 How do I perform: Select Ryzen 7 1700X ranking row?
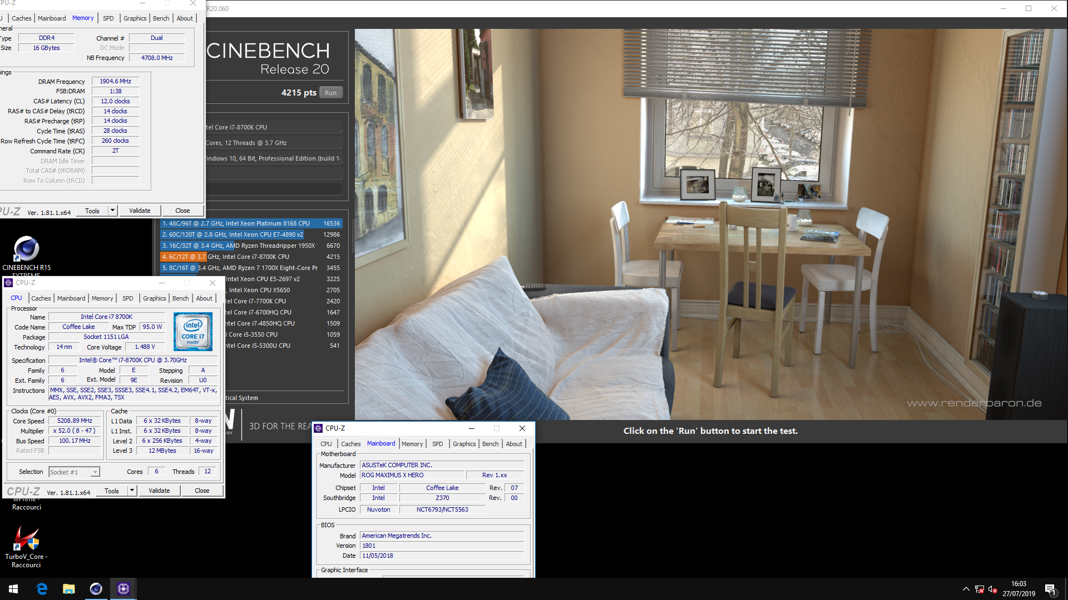tap(251, 268)
